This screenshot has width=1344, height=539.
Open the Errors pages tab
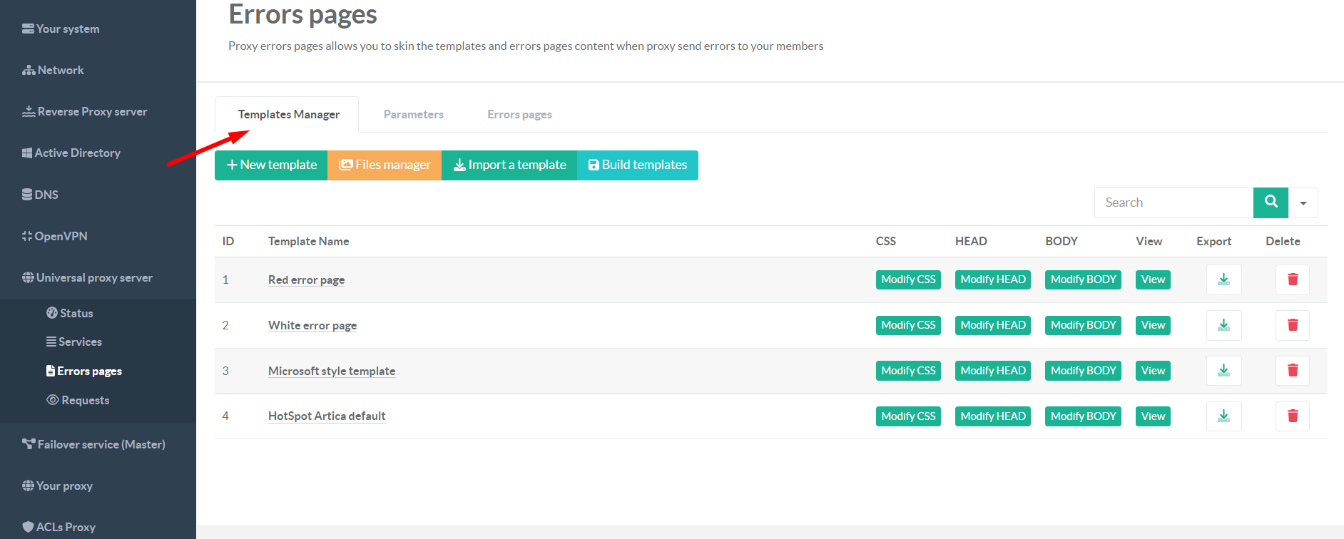519,115
